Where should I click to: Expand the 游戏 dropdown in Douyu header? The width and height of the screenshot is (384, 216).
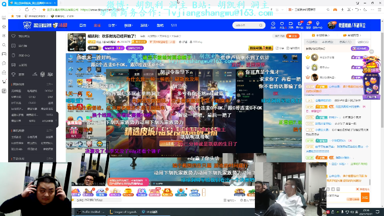[x=144, y=25]
